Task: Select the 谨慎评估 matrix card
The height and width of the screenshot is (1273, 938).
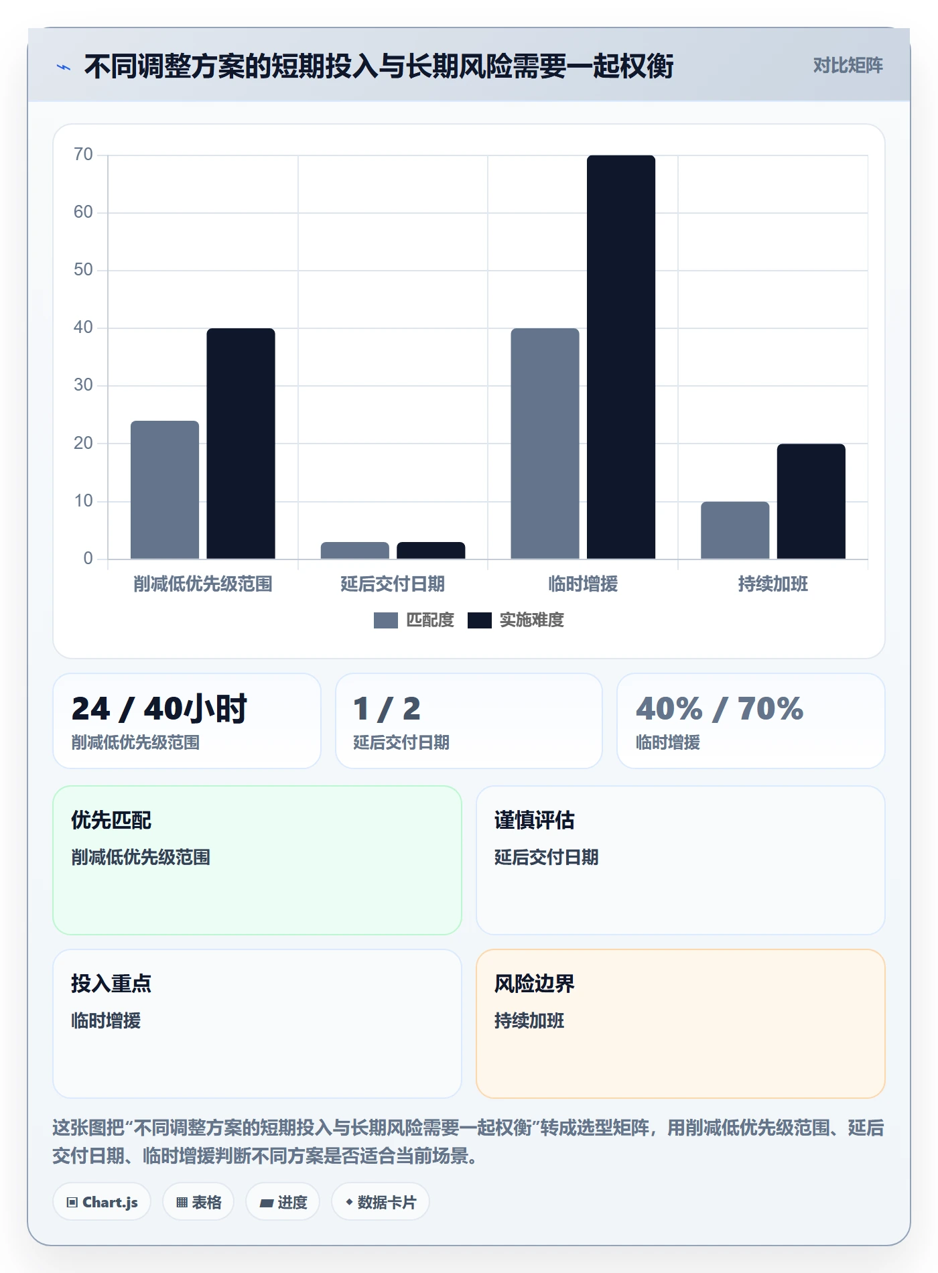Action: pos(681,860)
